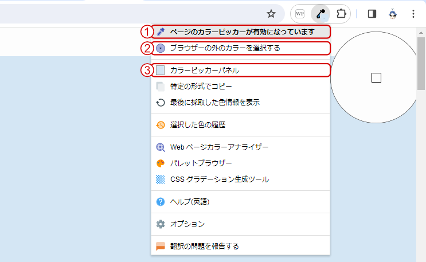Open パレットブラウザー
426x262 pixels.
(x=240, y=163)
